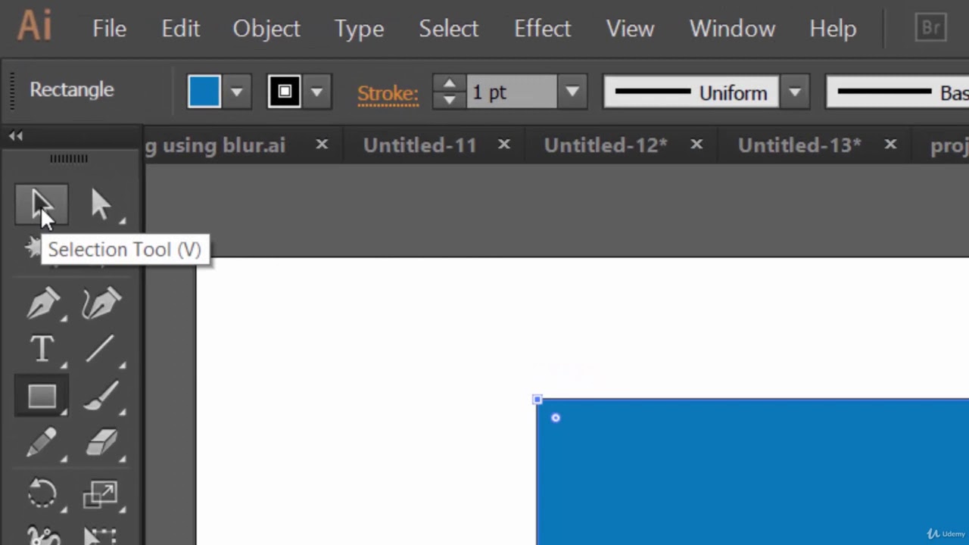Select the Type tool
This screenshot has width=969, height=545.
(42, 350)
